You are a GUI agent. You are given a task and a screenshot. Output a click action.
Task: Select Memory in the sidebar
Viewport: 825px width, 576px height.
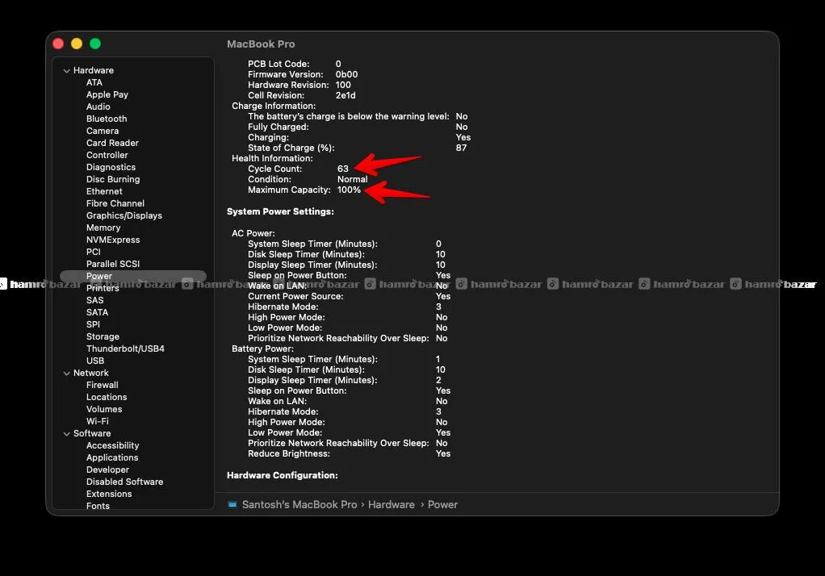point(103,227)
